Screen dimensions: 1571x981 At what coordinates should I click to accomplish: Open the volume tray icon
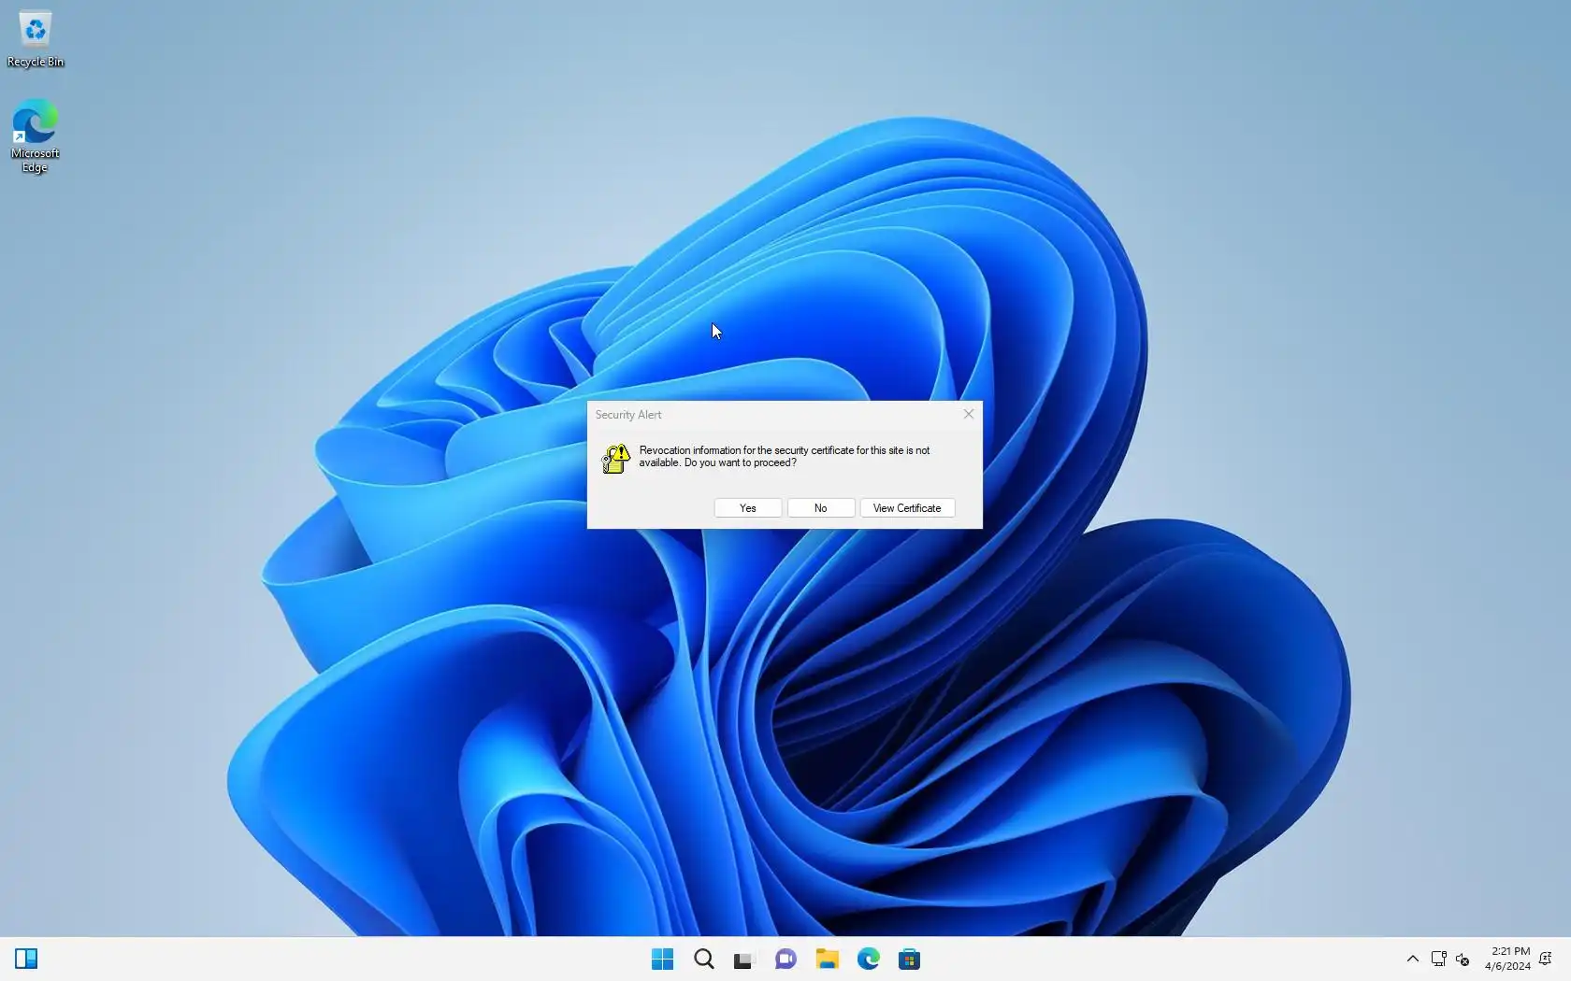(x=1463, y=960)
